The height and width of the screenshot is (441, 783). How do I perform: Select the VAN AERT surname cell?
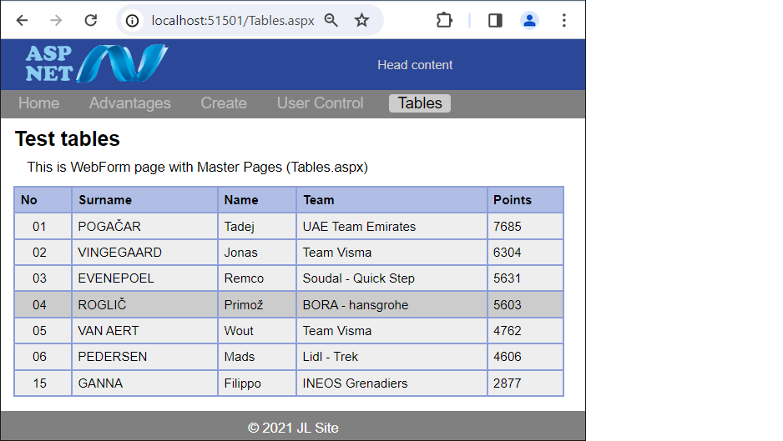click(x=144, y=331)
